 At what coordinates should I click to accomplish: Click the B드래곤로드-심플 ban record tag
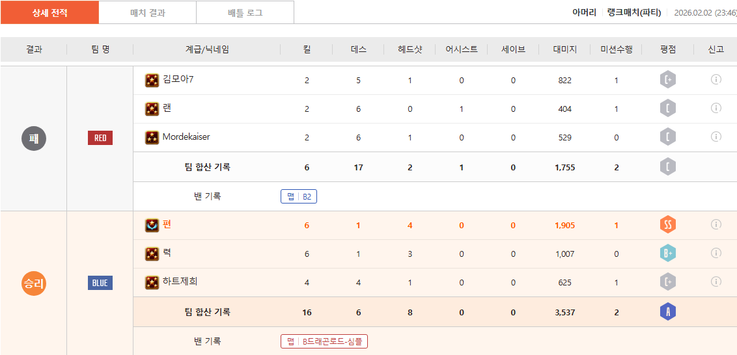pyautogui.click(x=324, y=341)
